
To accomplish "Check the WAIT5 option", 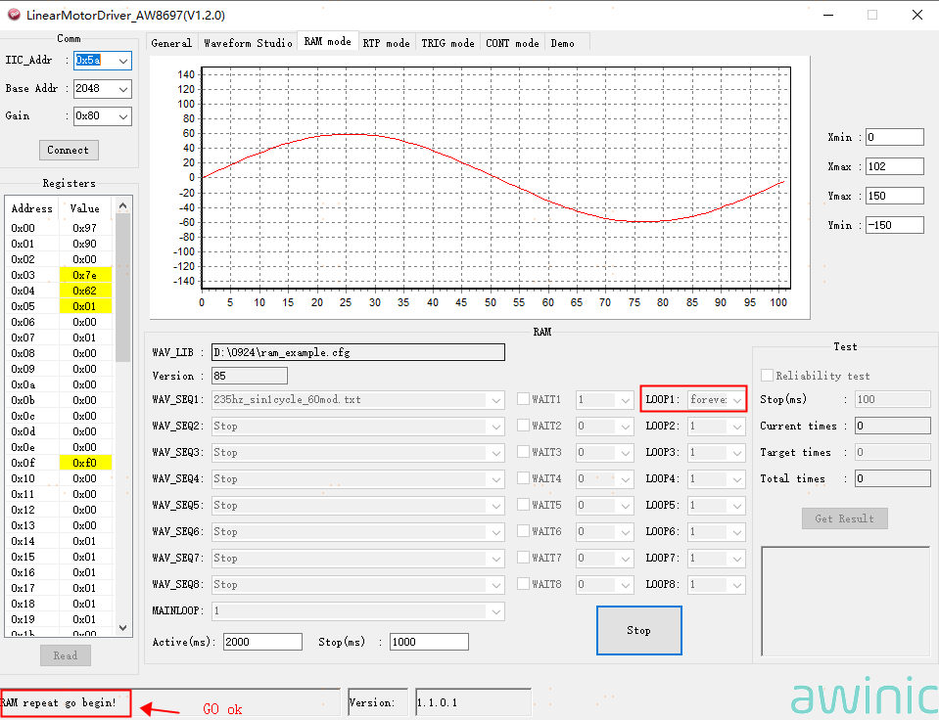I will pos(523,504).
